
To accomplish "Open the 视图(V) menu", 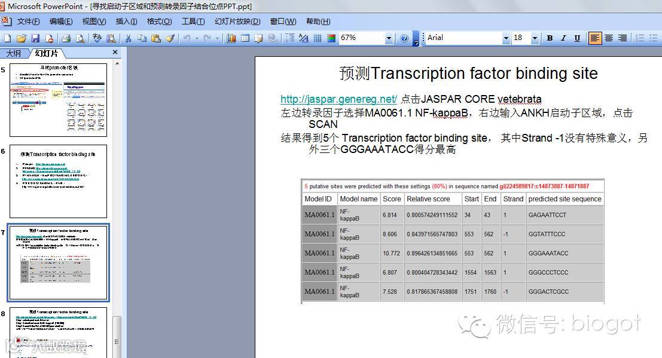I will click(94, 22).
